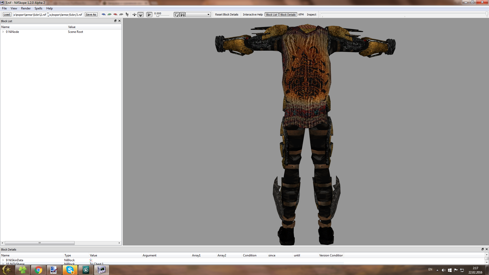Open the animation sequence combo box

click(x=198, y=15)
